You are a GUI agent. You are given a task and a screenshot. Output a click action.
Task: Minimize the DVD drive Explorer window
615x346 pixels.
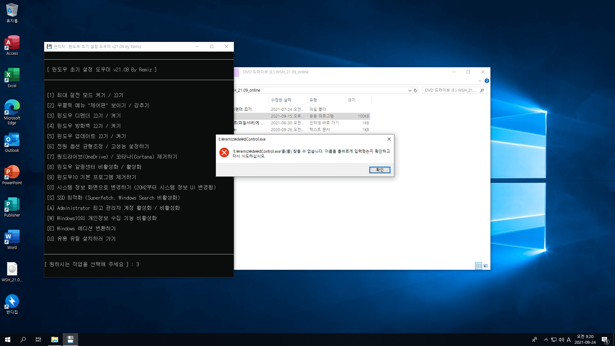pos(454,72)
